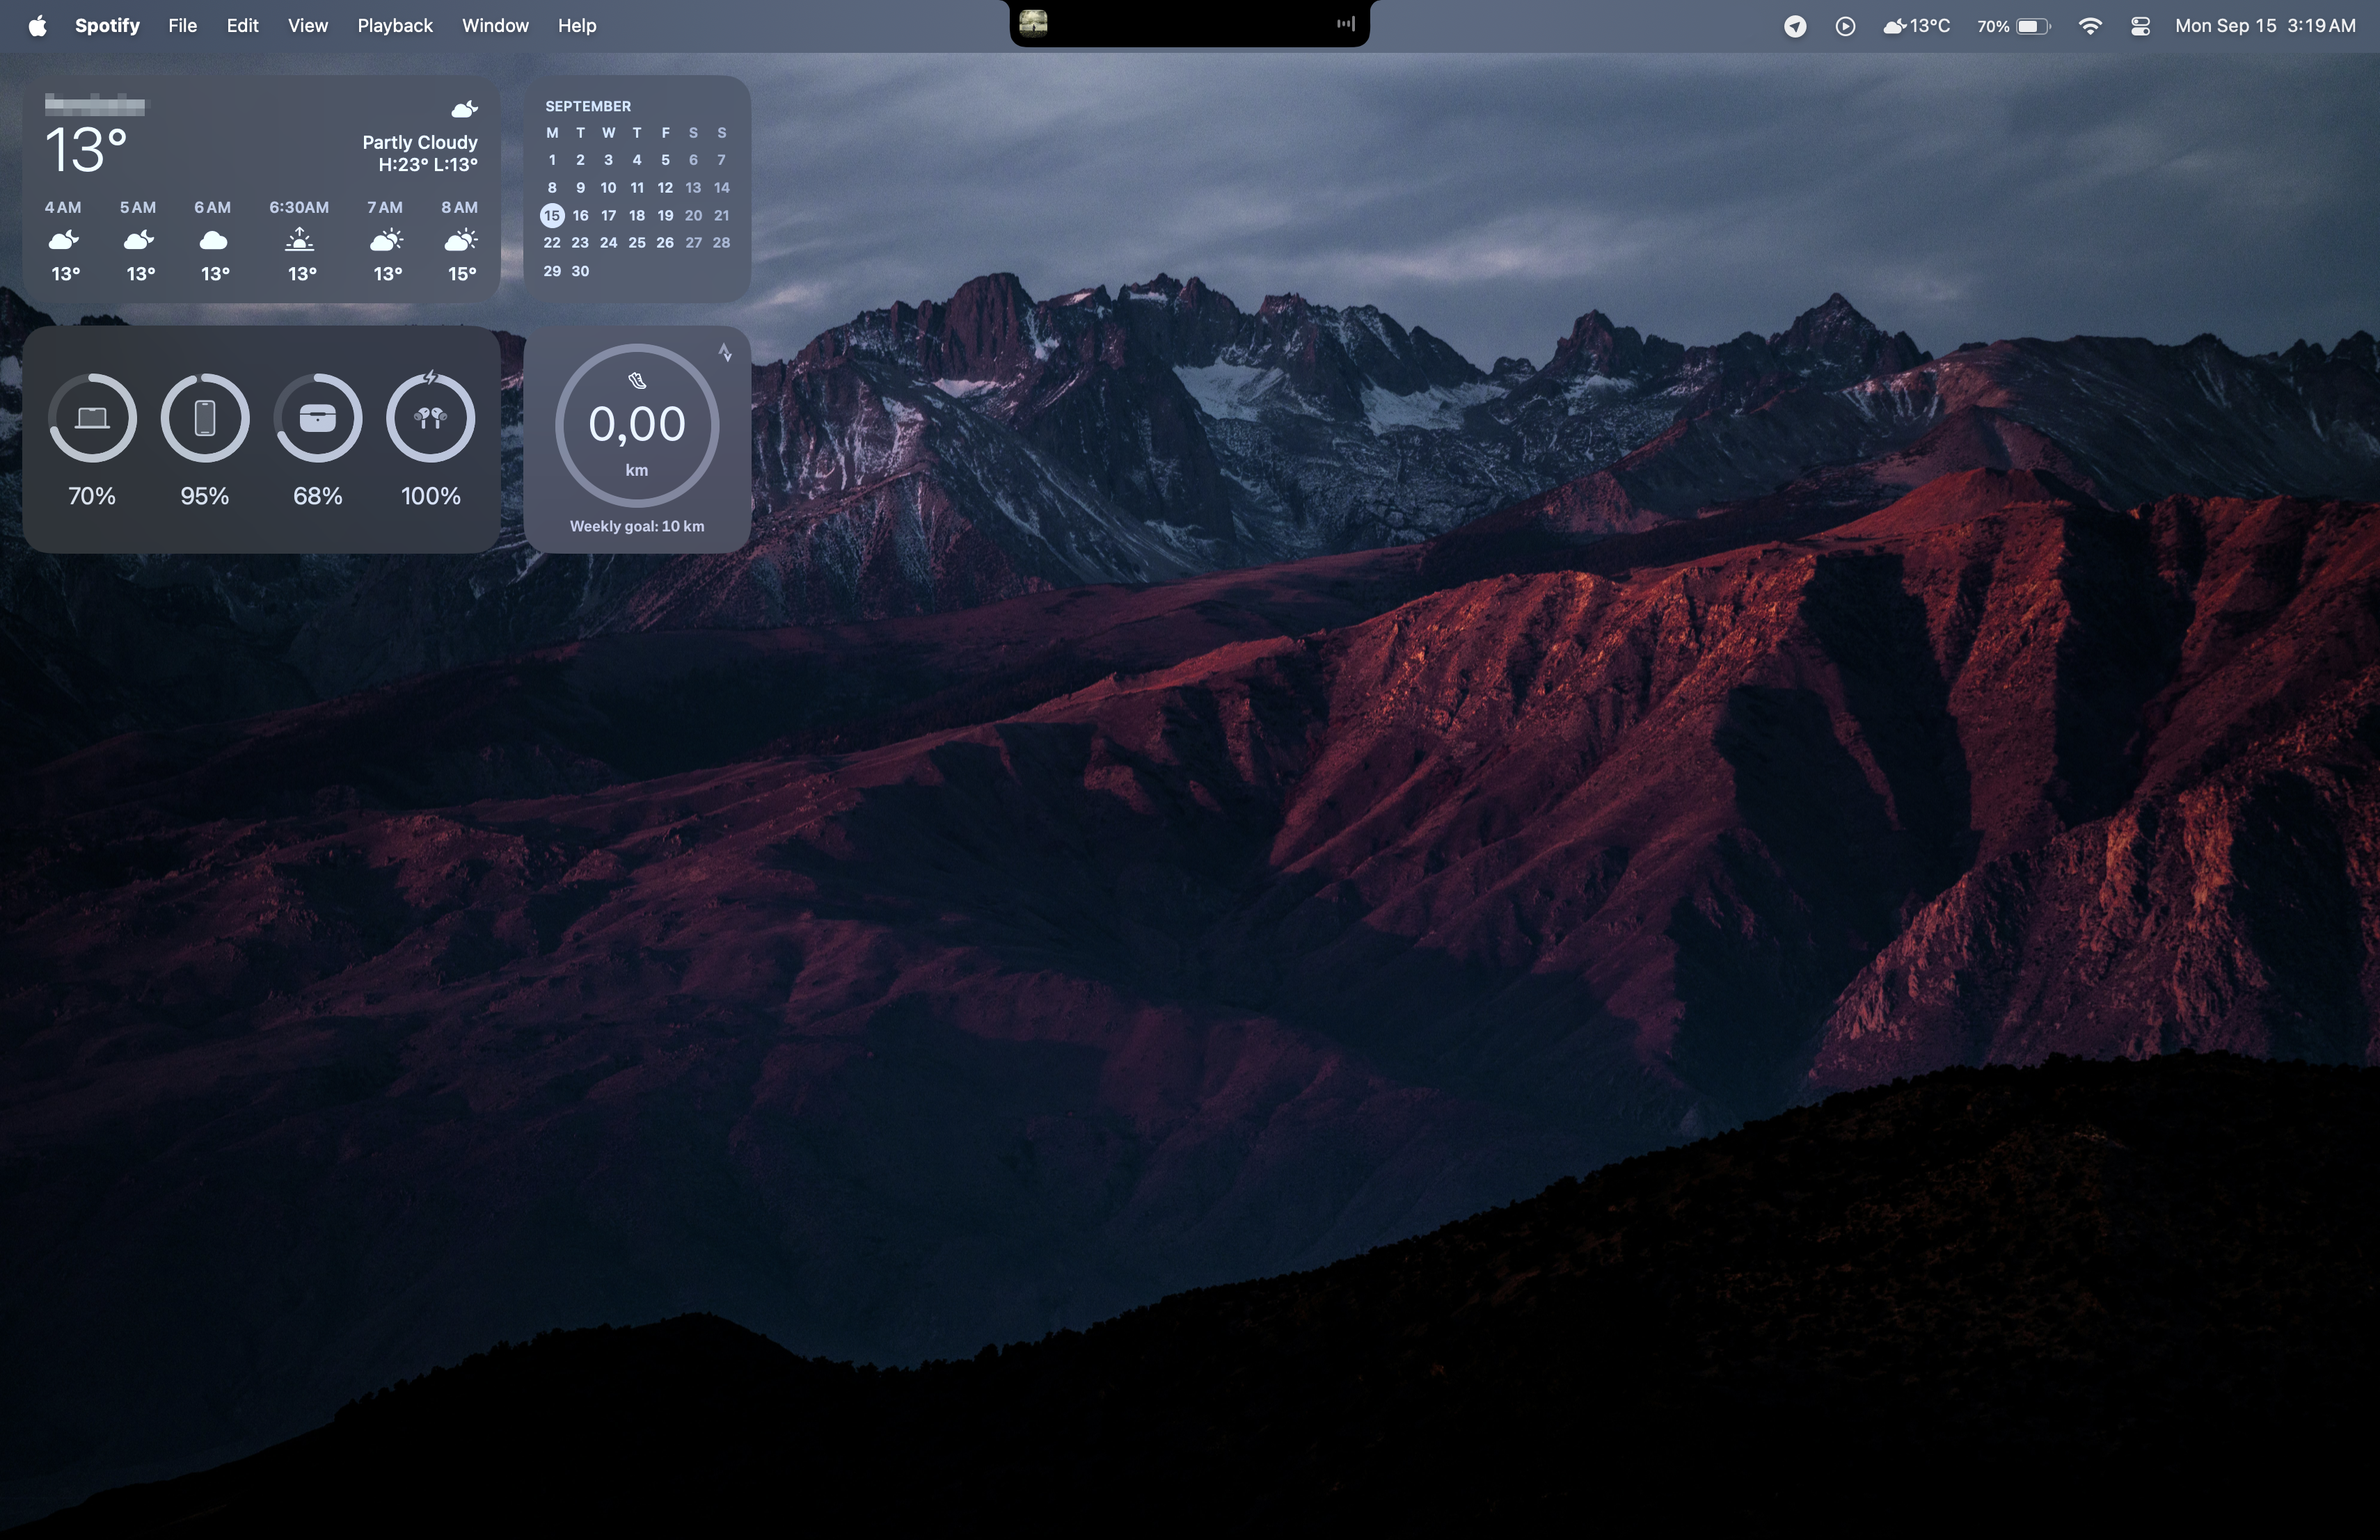Click the AirPods case icon in Batteries widget
This screenshot has height=1540, width=2380.
[x=317, y=419]
